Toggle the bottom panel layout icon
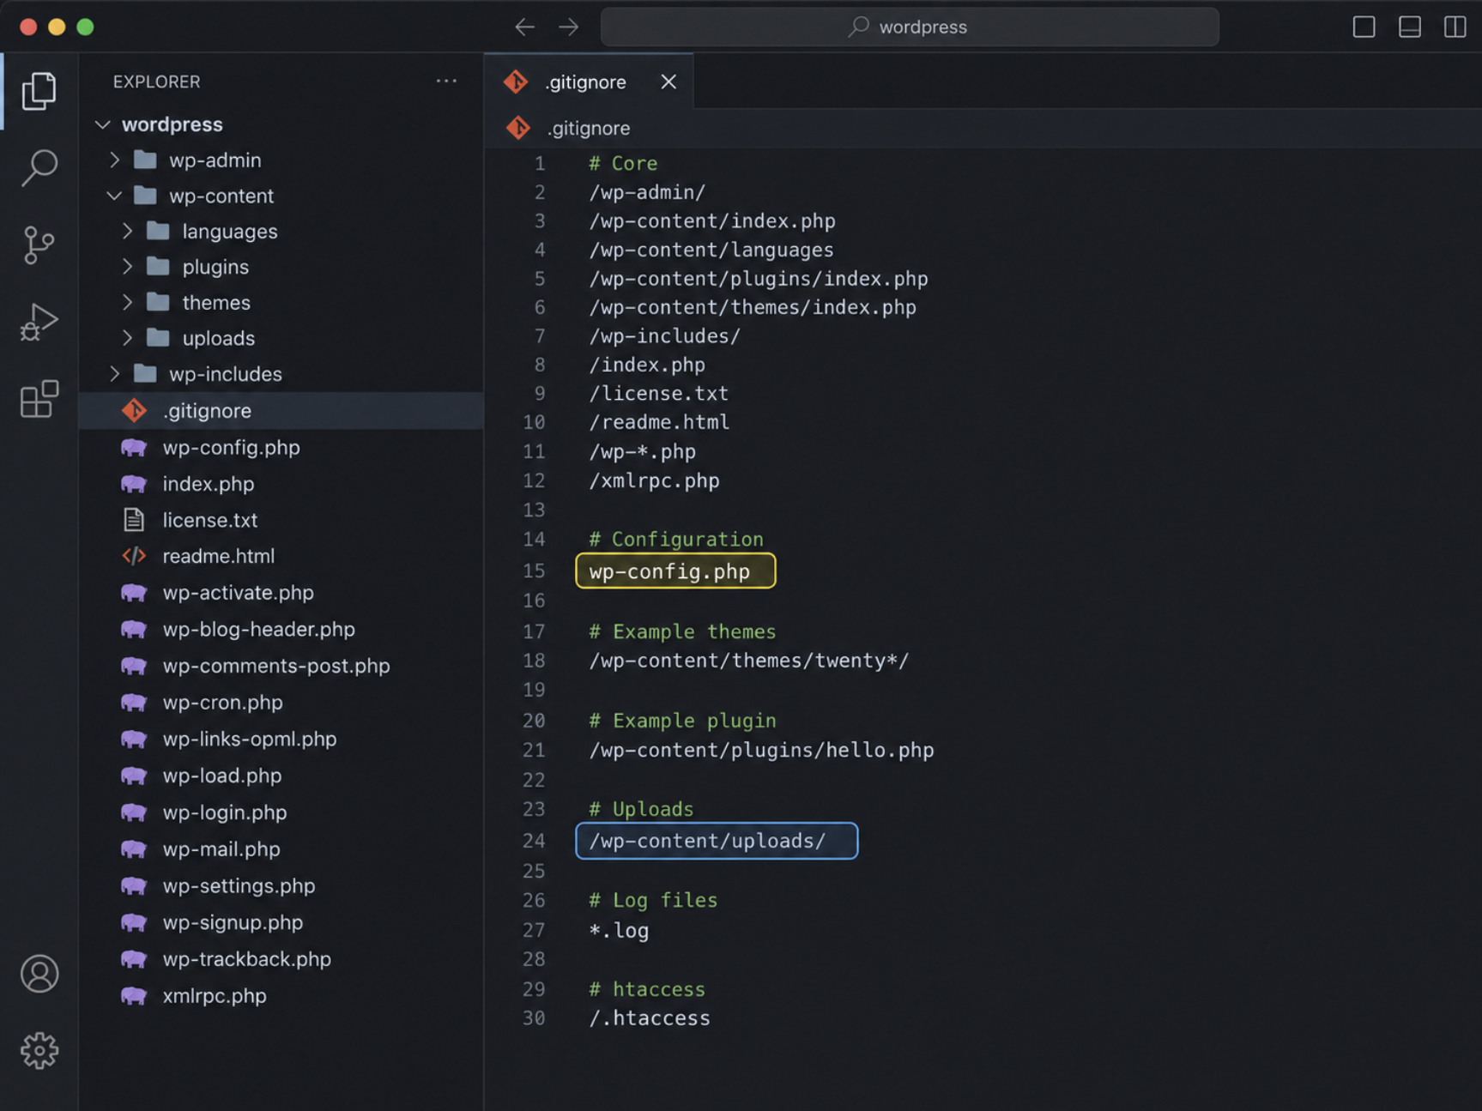This screenshot has width=1482, height=1111. click(x=1409, y=27)
